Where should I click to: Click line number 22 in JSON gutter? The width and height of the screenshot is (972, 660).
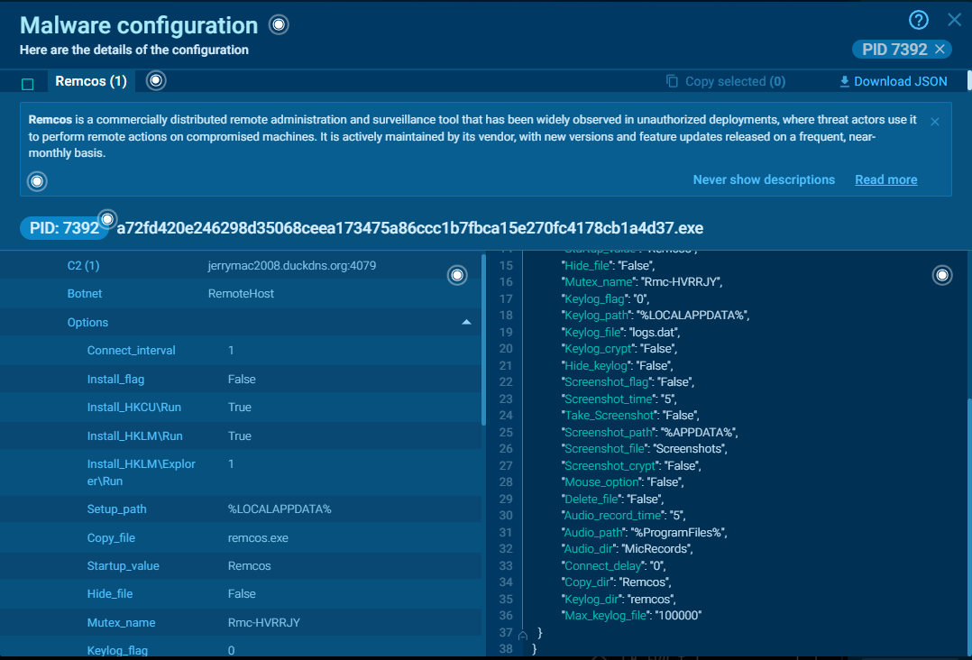506,382
